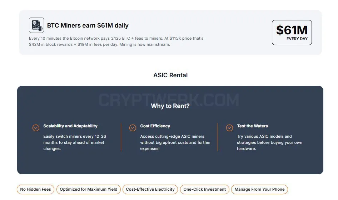Click the paragraph about switching miners every 12-36 months
Screen dimensions: 338x200
[x=75, y=142]
